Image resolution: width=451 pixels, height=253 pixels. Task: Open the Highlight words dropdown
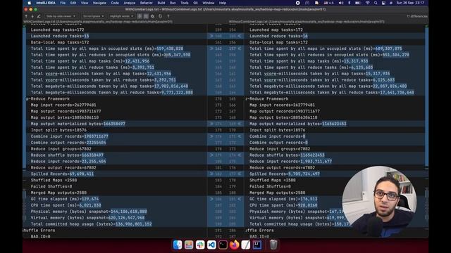point(122,16)
